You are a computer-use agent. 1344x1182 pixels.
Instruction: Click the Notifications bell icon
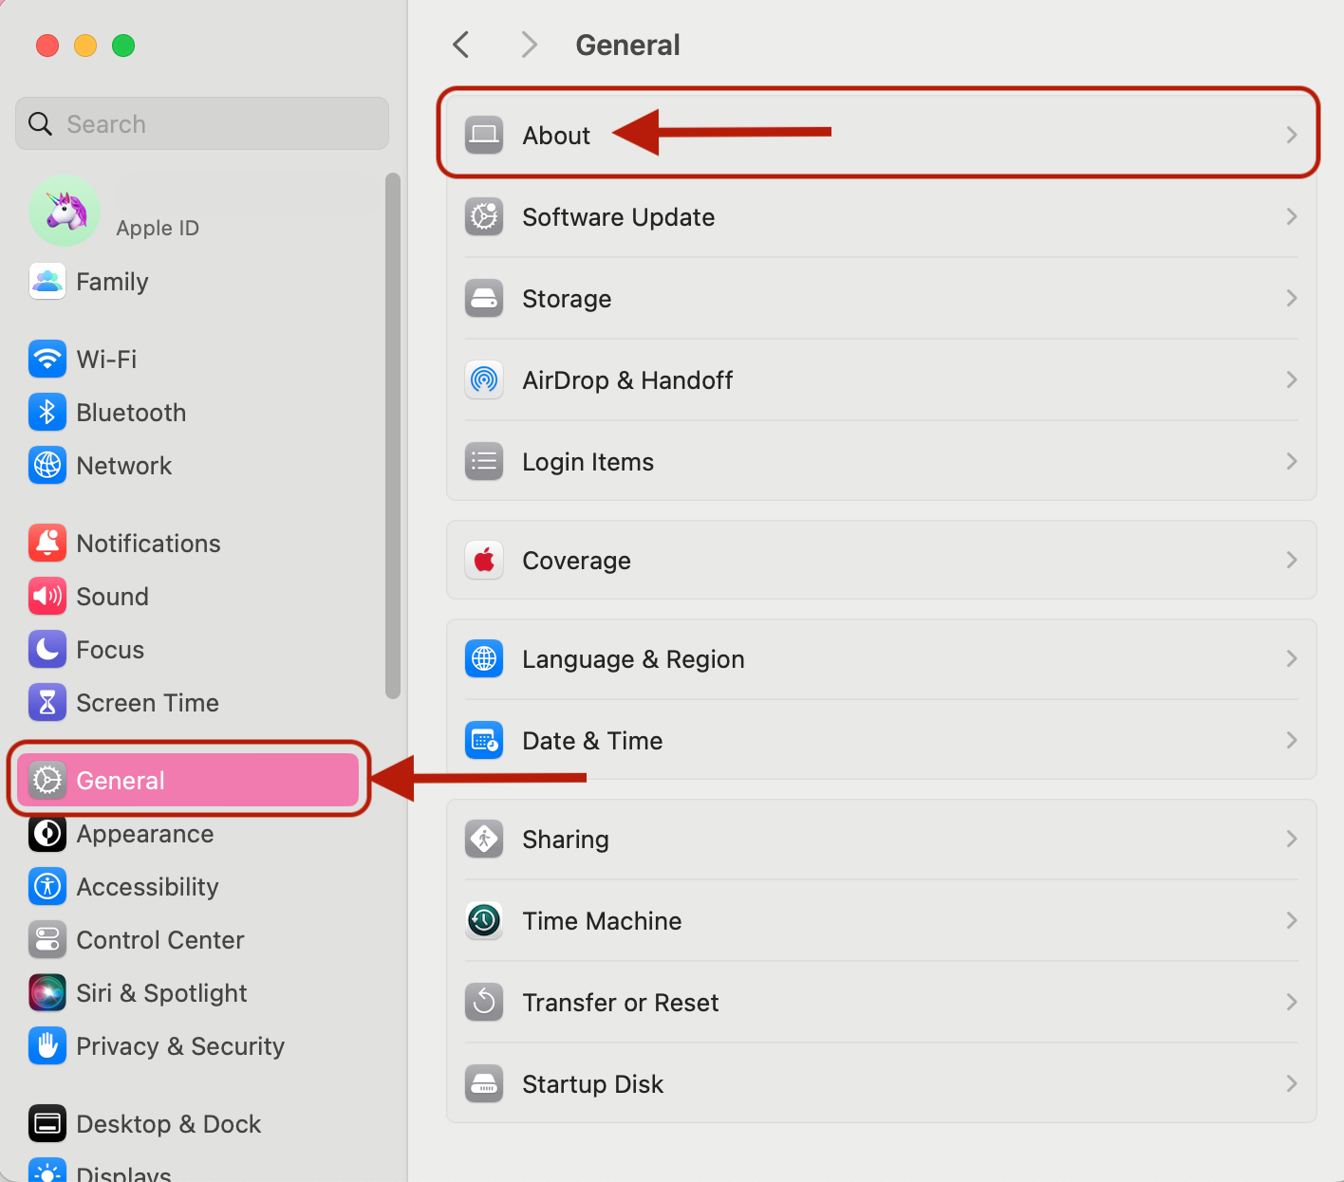[47, 543]
